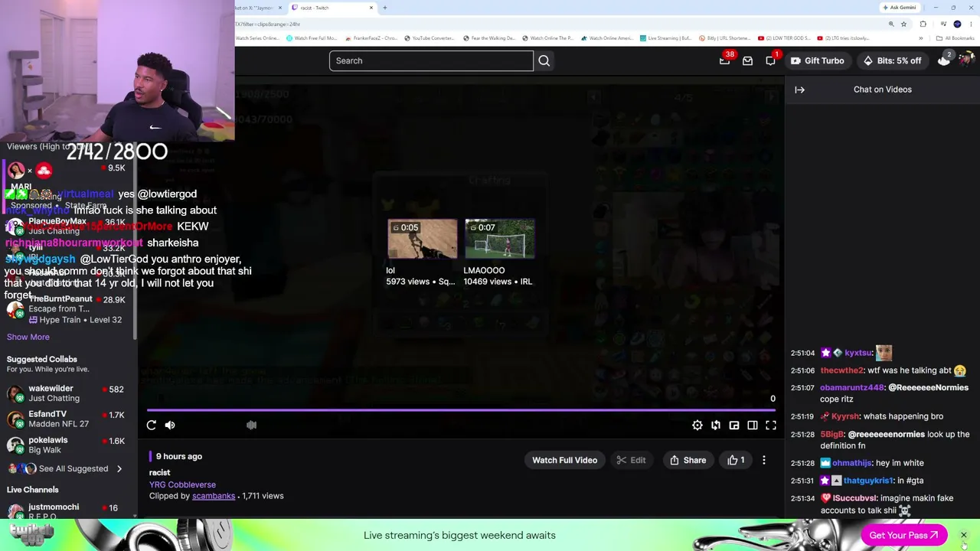Screen dimensions: 980x551
Task: Open the channel points icon with 2 badge
Action: [x=945, y=60]
